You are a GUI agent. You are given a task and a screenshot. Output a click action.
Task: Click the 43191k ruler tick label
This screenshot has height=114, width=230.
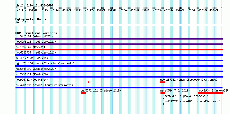22,11
